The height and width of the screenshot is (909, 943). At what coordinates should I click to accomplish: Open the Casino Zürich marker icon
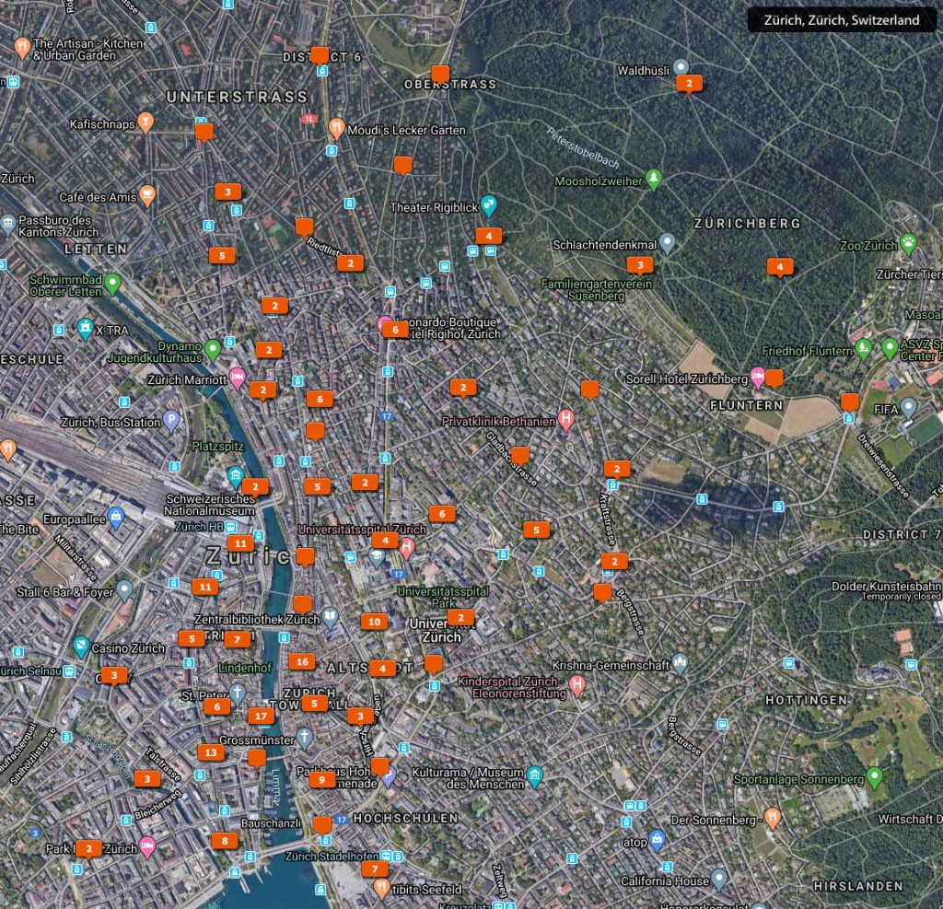coord(81,647)
